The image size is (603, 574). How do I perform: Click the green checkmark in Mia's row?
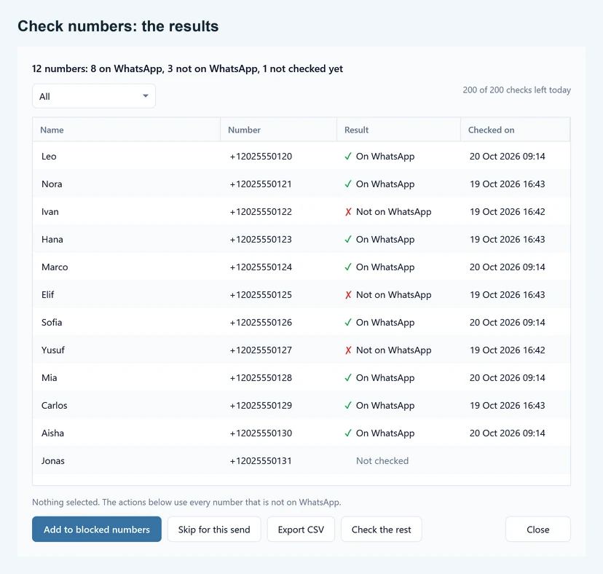click(x=348, y=378)
